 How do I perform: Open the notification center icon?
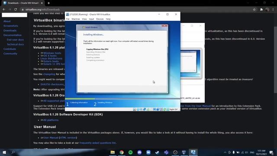coord(271,152)
